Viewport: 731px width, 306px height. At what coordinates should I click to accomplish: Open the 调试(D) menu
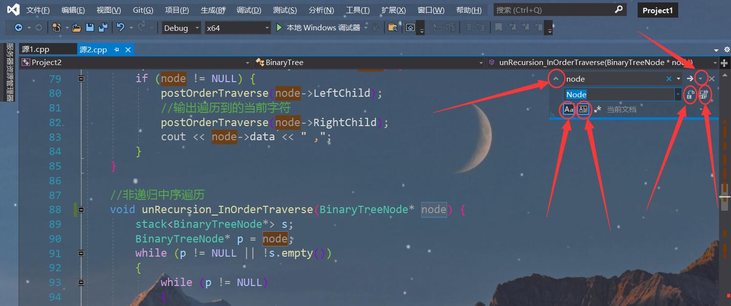249,10
